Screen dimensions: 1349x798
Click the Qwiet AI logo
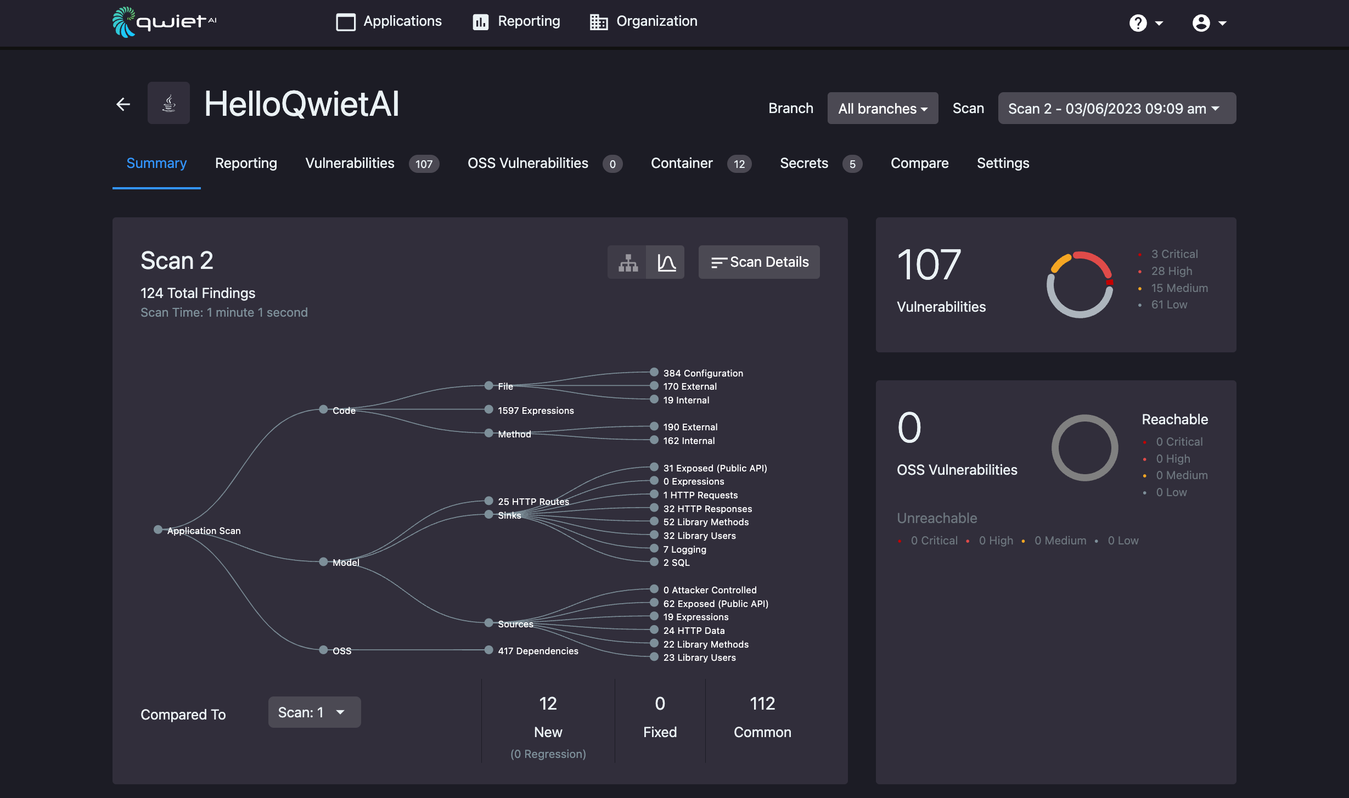(165, 22)
